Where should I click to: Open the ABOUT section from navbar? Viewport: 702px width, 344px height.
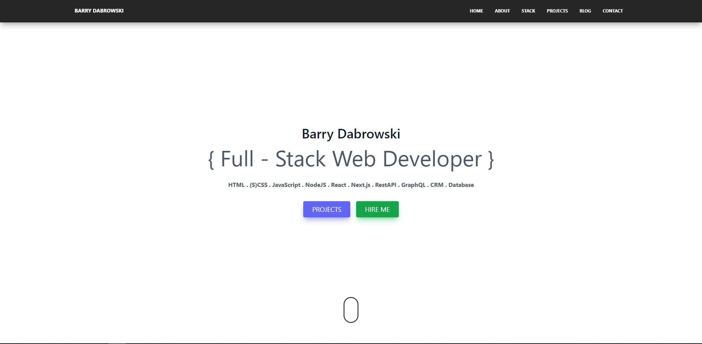pyautogui.click(x=502, y=11)
